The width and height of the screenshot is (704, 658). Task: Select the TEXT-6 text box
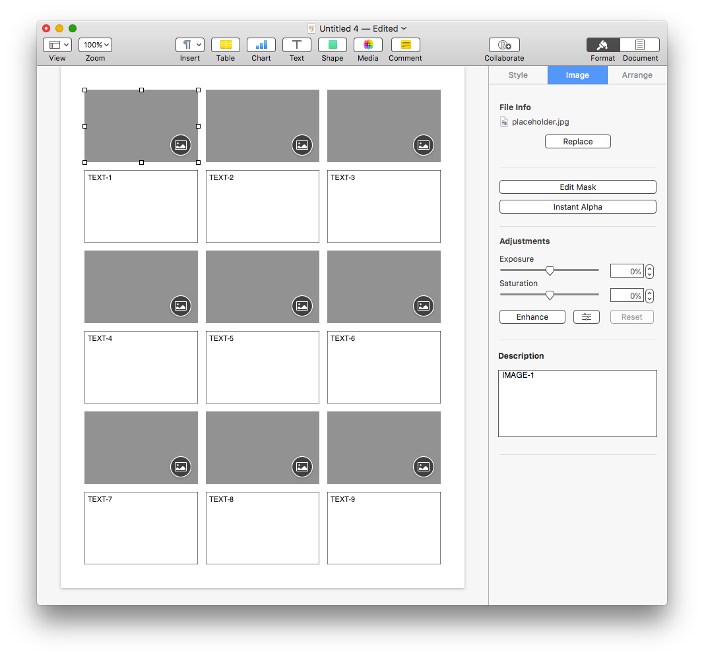click(384, 367)
